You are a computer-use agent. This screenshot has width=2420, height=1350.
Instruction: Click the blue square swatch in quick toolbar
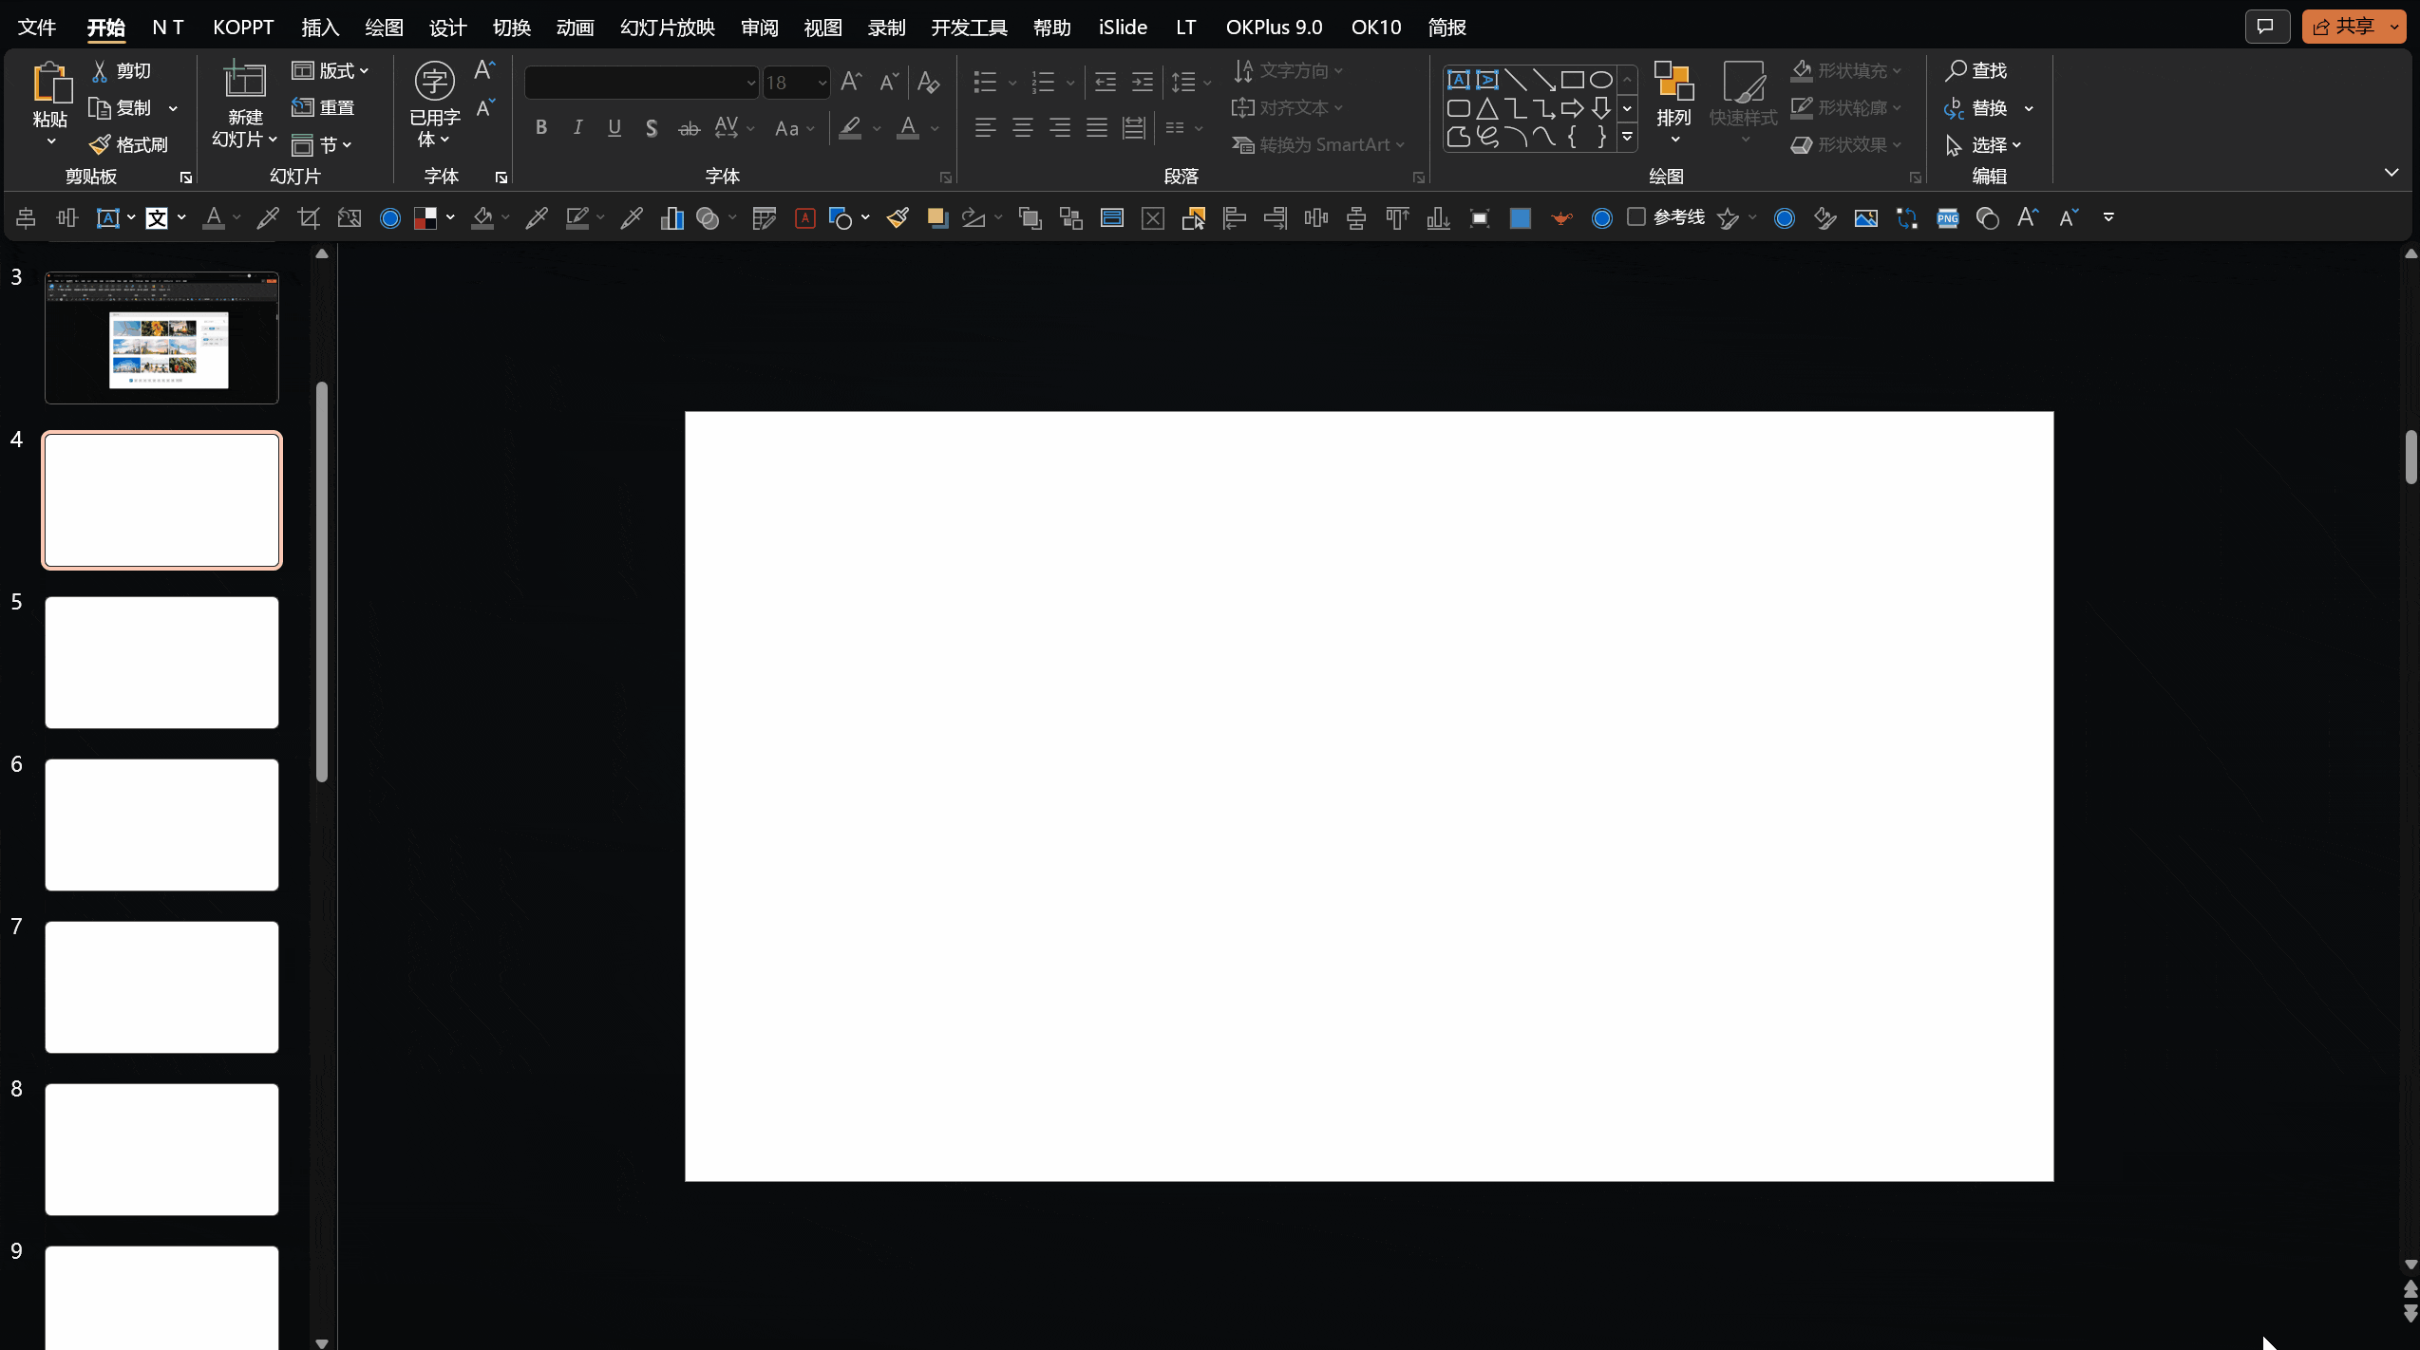coord(1521,218)
